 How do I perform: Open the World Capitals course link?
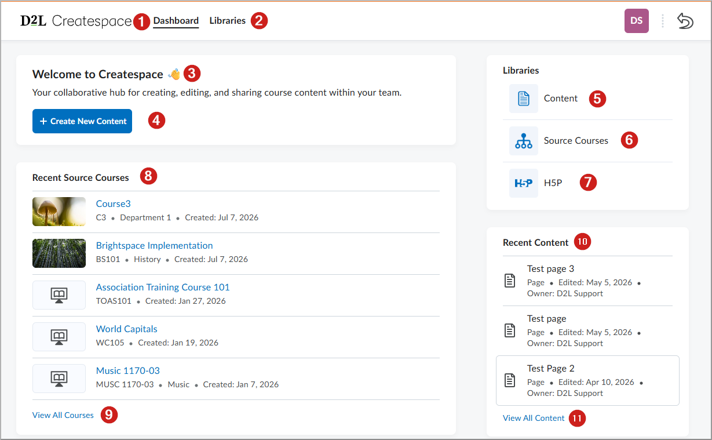click(x=127, y=329)
